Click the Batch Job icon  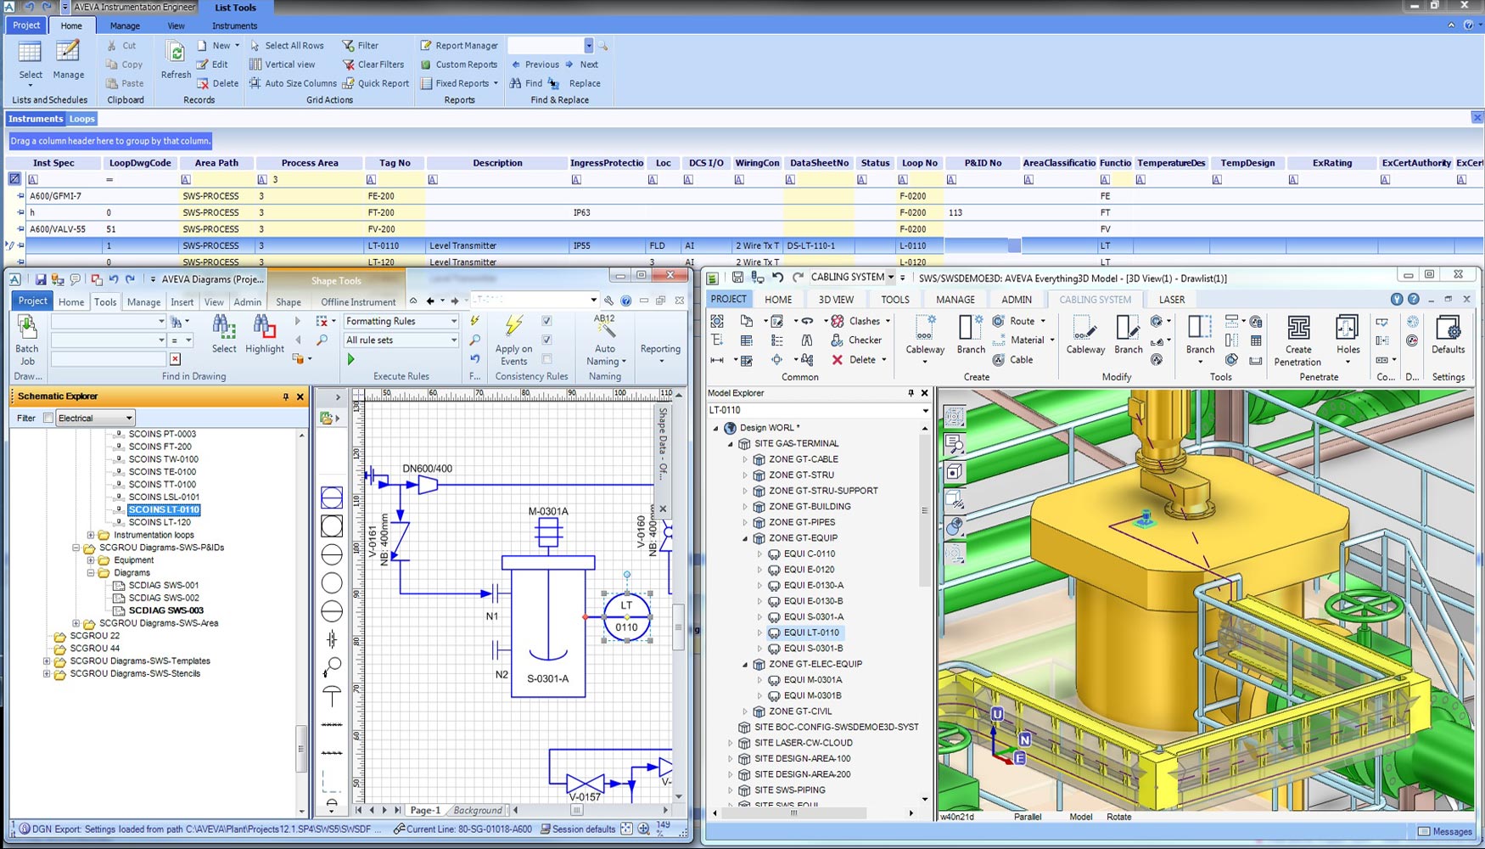click(x=27, y=328)
